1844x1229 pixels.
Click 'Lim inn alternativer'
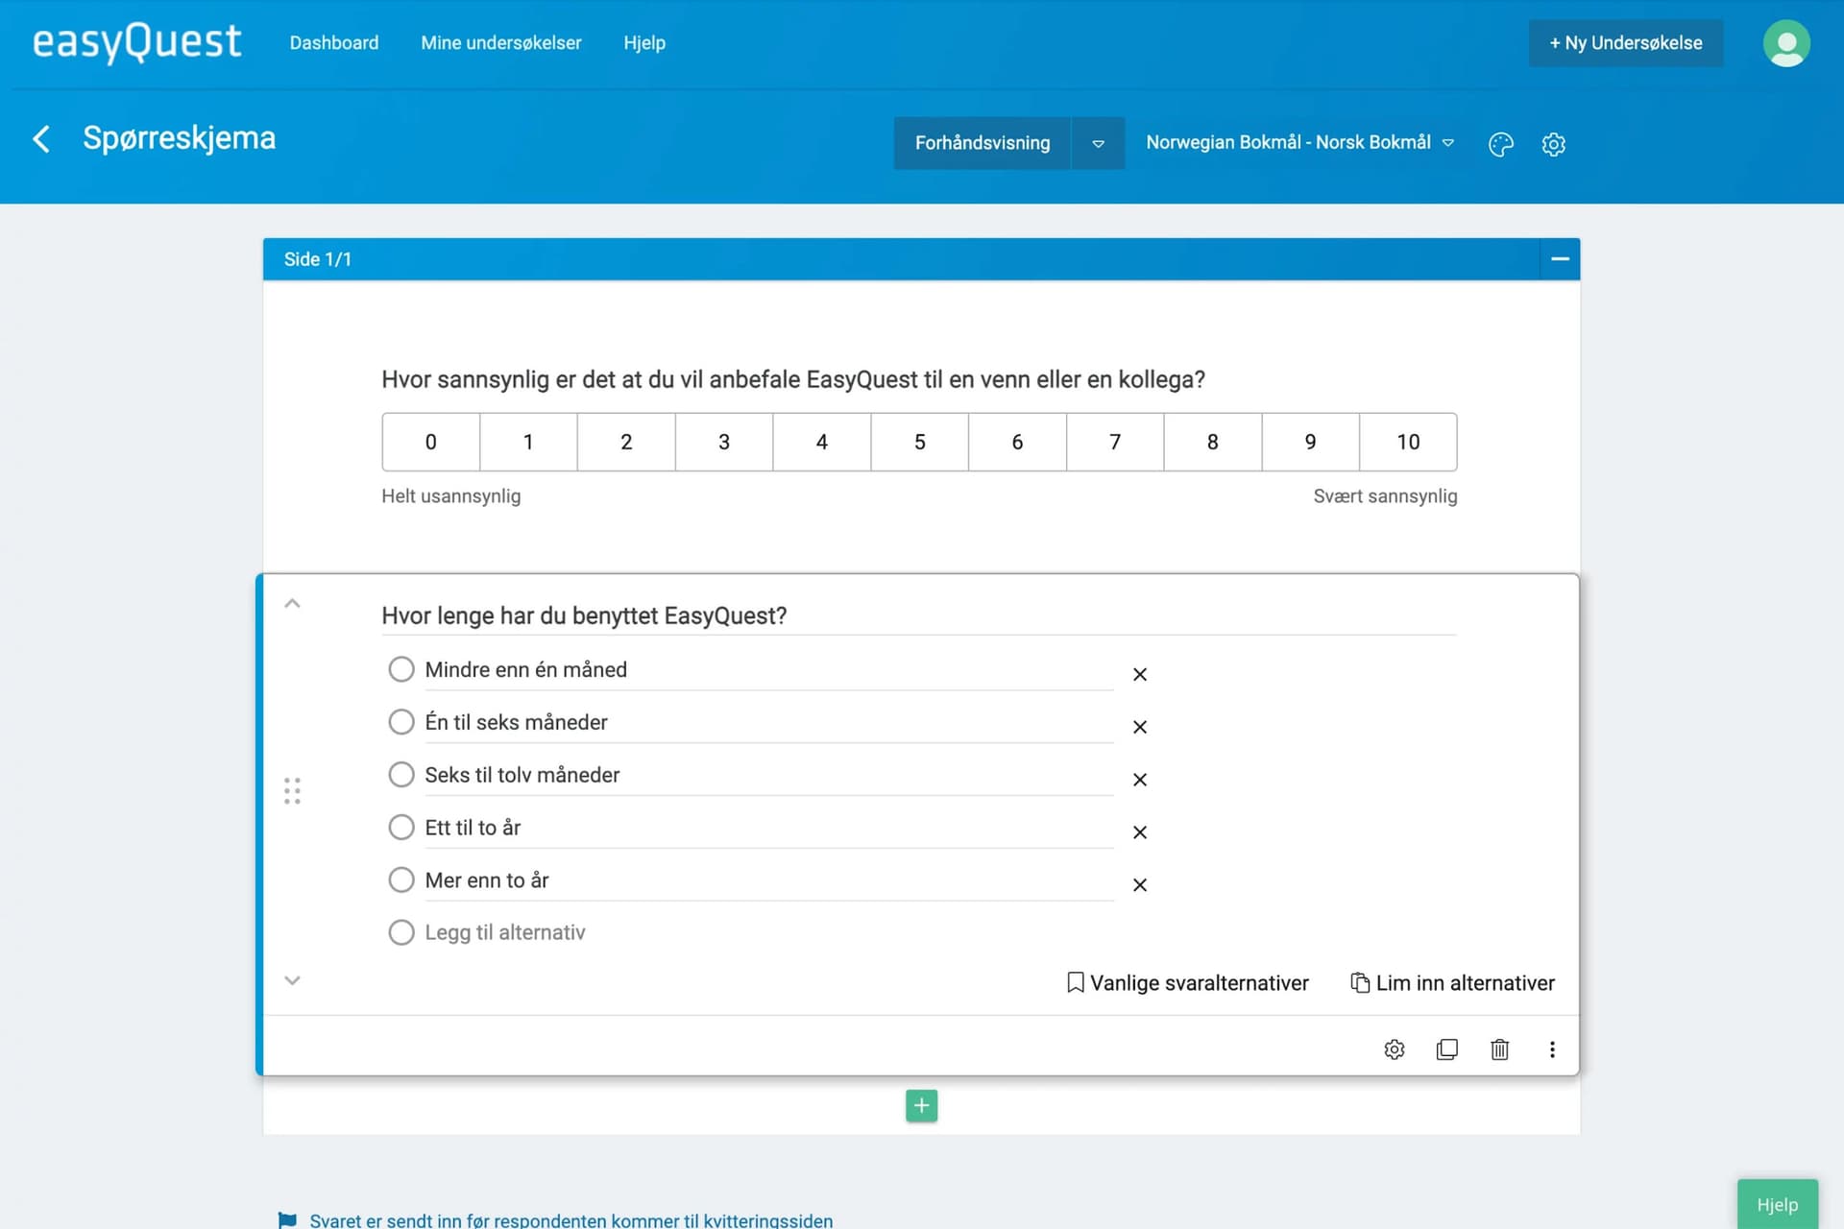[1452, 983]
